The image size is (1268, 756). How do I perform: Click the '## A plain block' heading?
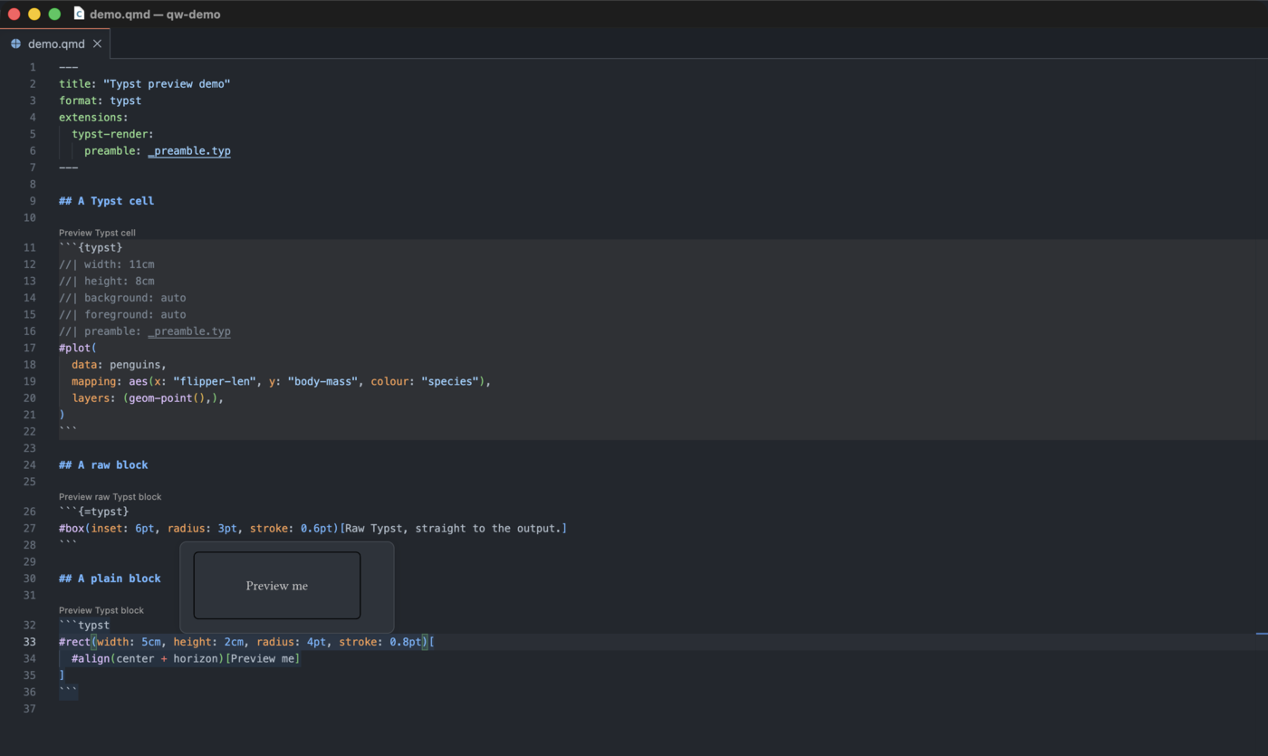tap(110, 579)
